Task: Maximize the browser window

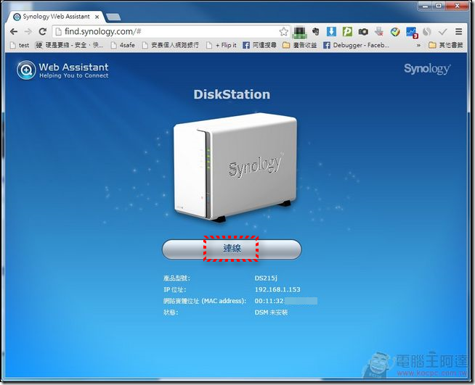Action: (x=439, y=6)
